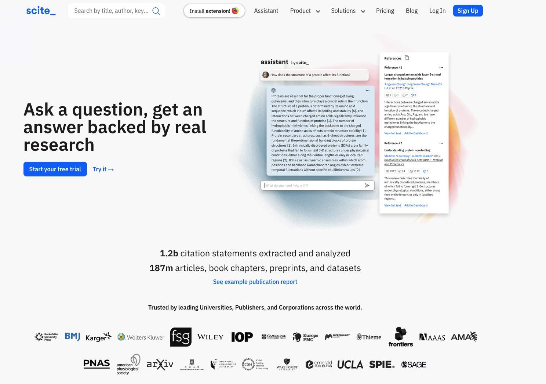This screenshot has height=384, width=546.
Task: Click the Try it link
Action: click(103, 169)
